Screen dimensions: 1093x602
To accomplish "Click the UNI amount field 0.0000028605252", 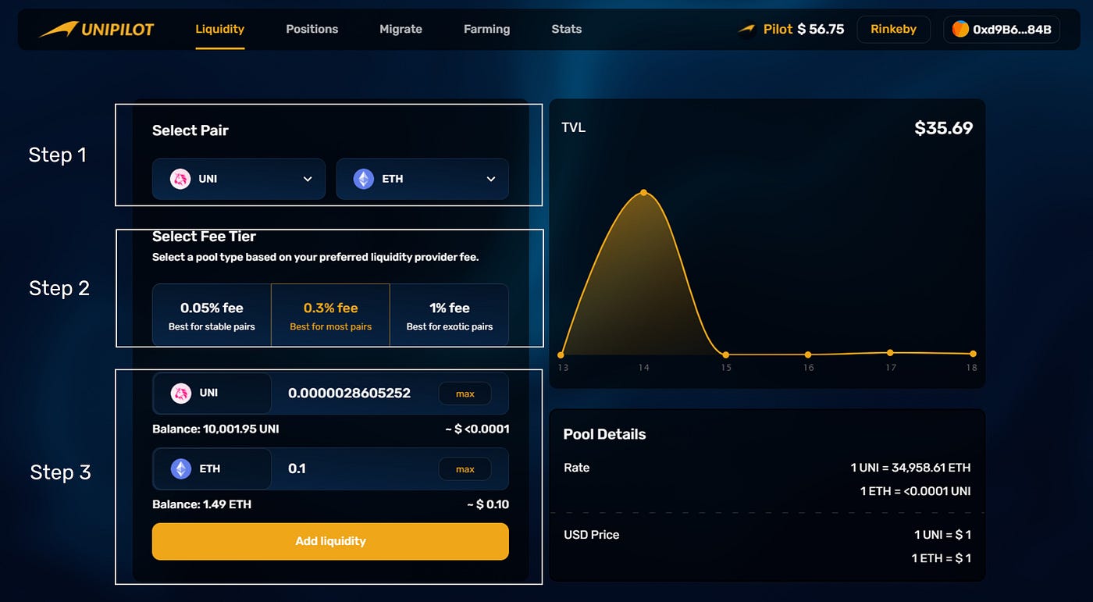I will pos(349,393).
